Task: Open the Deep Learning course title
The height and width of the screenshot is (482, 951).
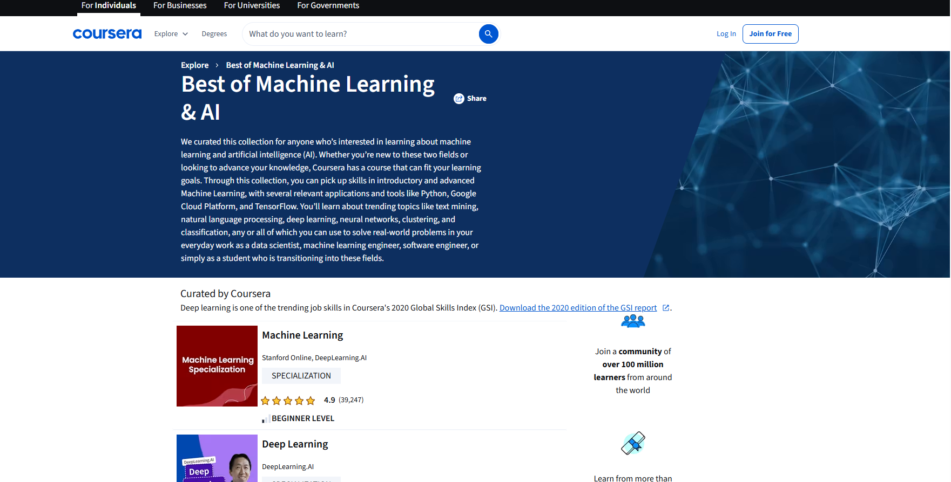Action: coord(295,444)
